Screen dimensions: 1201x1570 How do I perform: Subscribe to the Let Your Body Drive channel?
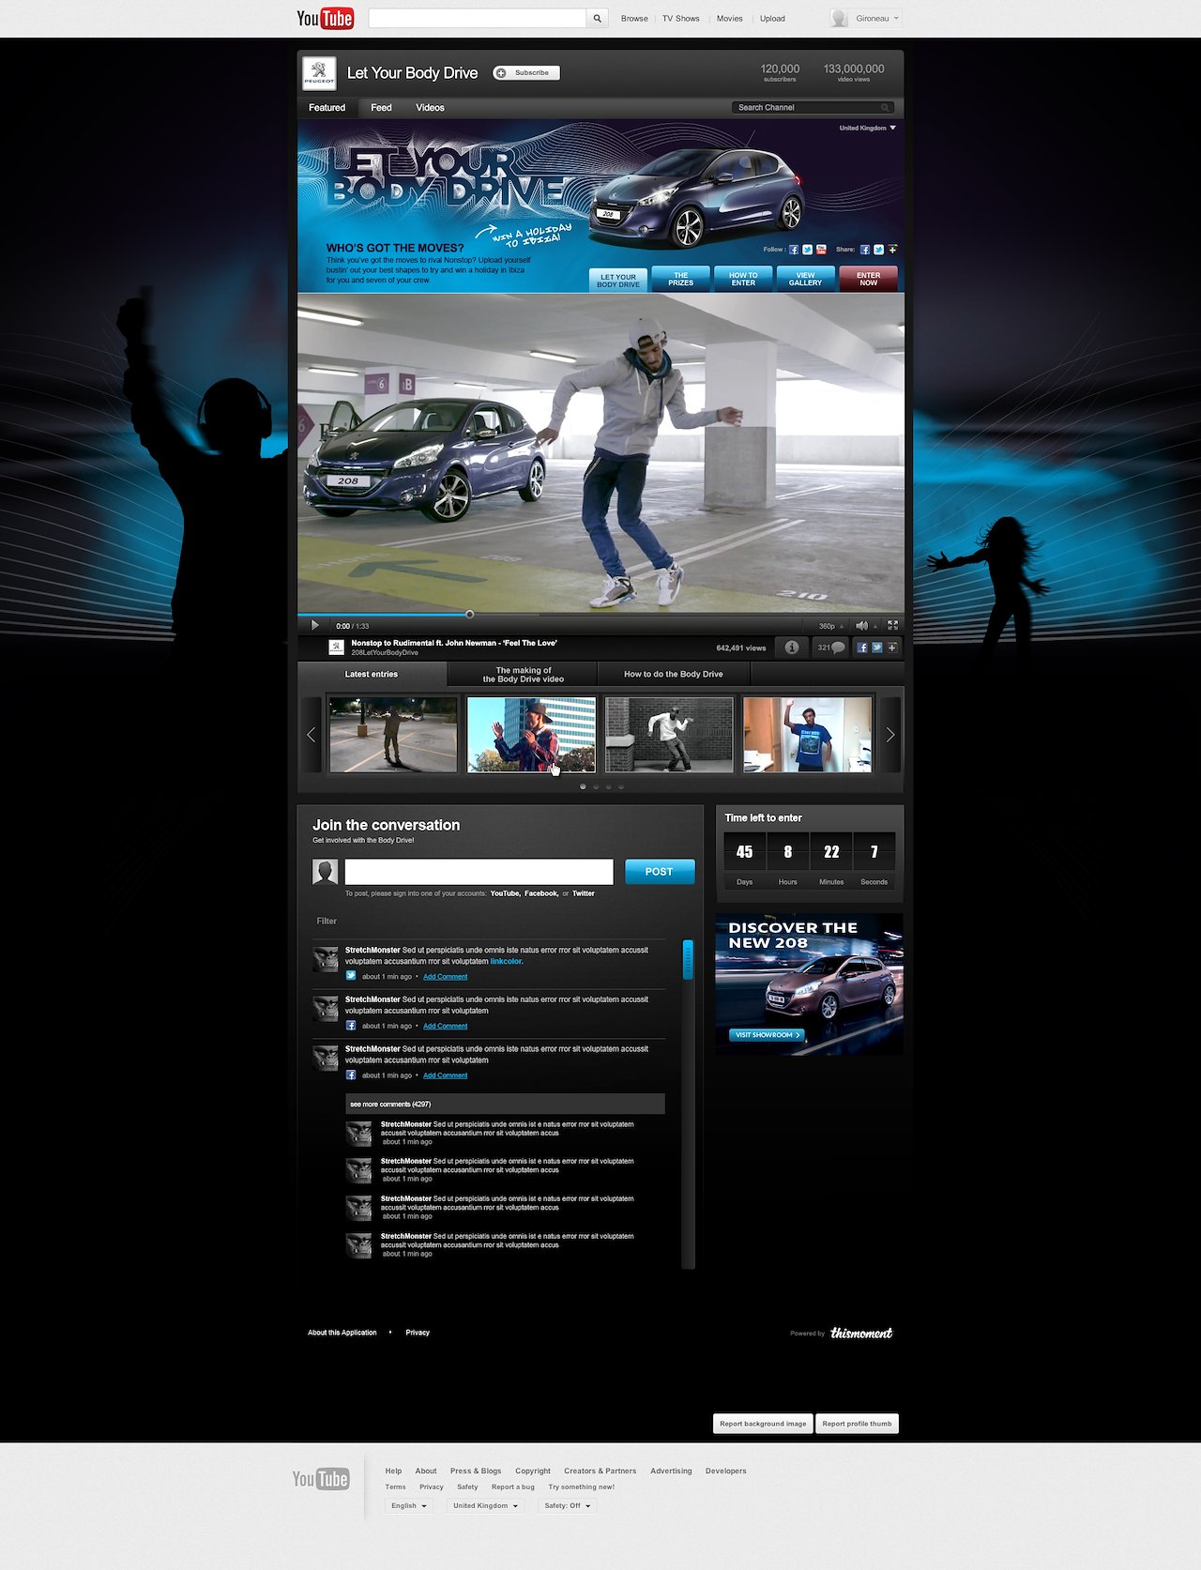[526, 73]
